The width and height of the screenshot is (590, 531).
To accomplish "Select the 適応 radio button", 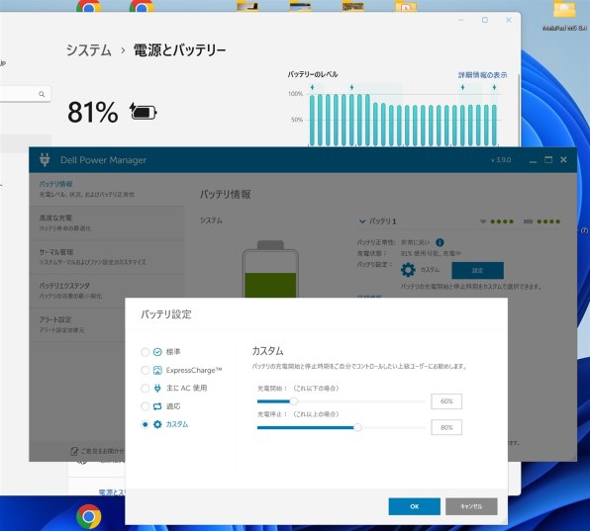I will pos(145,406).
